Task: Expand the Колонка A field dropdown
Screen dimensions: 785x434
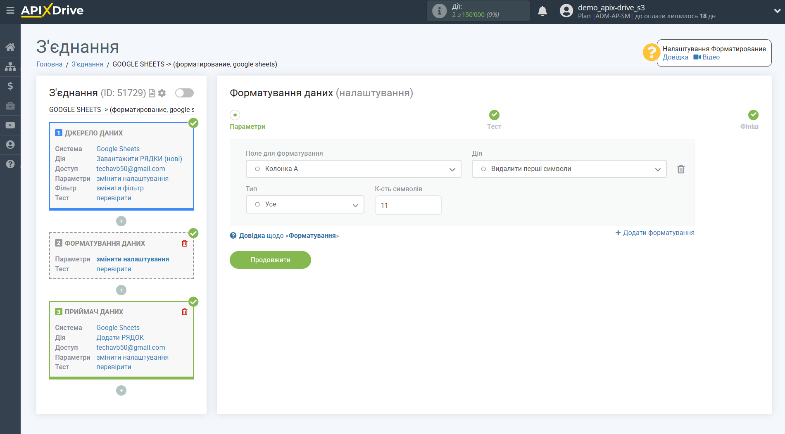Action: tap(353, 169)
